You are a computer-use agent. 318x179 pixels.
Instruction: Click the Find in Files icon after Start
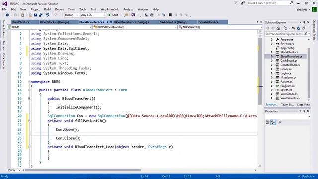click(x=126, y=15)
